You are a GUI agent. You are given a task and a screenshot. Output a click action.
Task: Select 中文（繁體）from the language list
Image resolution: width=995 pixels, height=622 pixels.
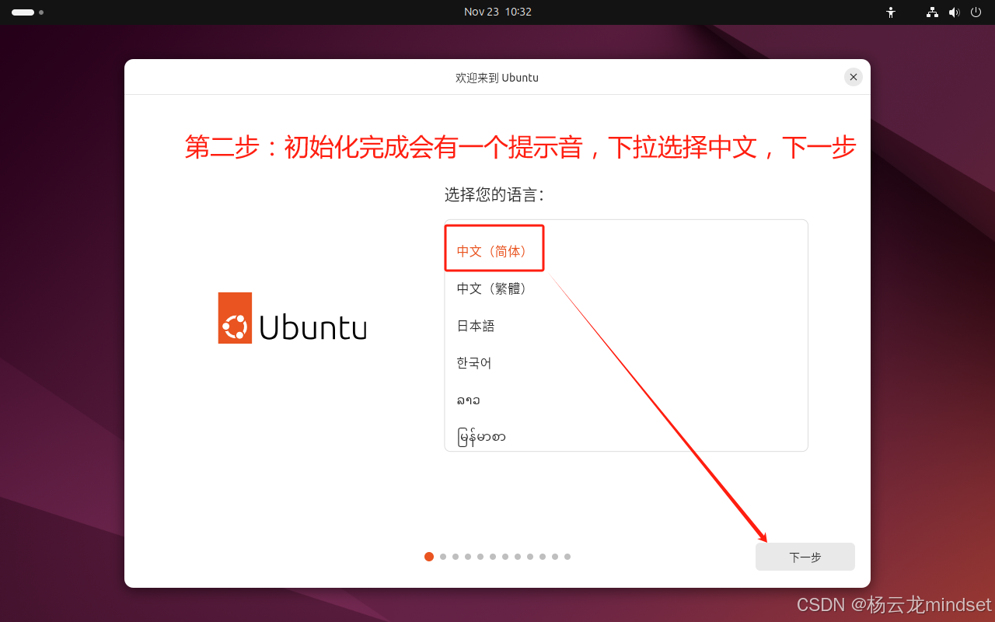[492, 288]
